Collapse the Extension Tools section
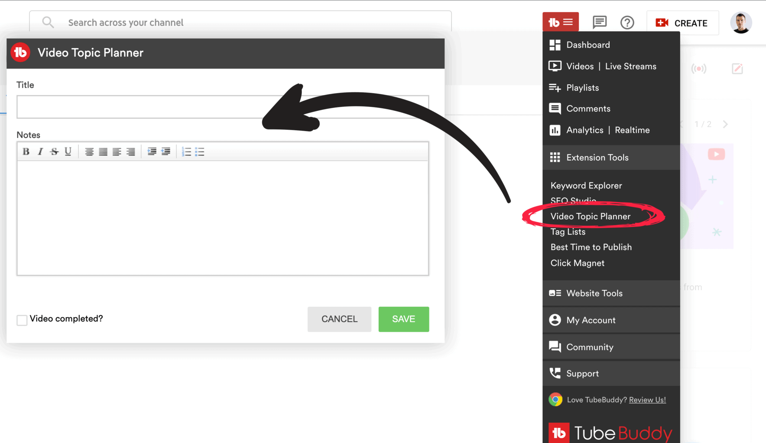The height and width of the screenshot is (443, 766). click(x=611, y=157)
